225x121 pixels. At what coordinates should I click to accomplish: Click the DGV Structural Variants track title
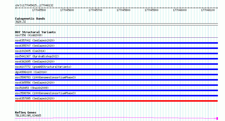tap(35, 32)
